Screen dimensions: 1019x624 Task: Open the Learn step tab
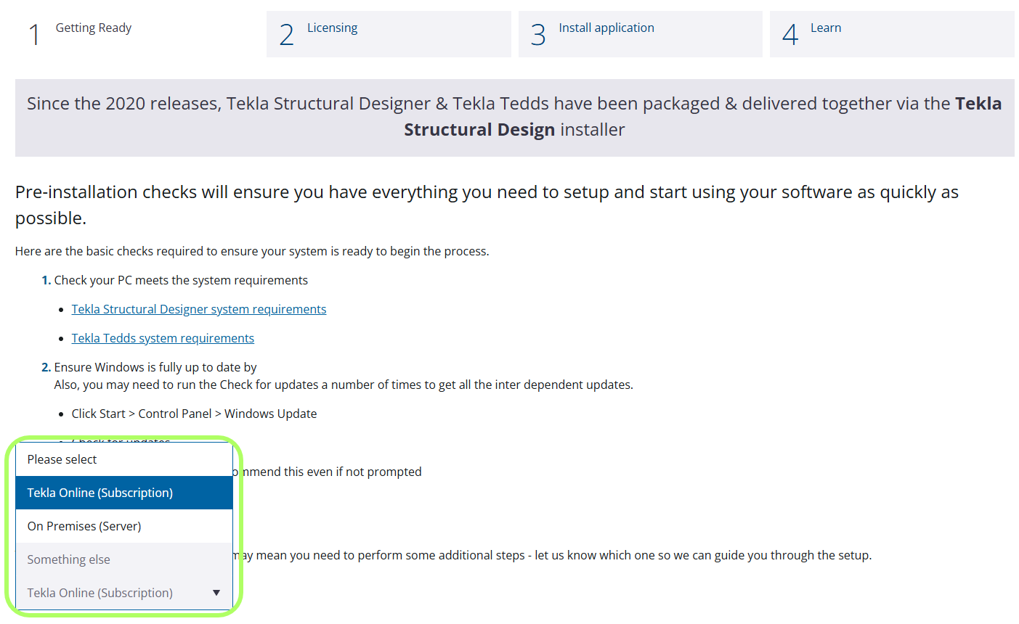click(892, 34)
